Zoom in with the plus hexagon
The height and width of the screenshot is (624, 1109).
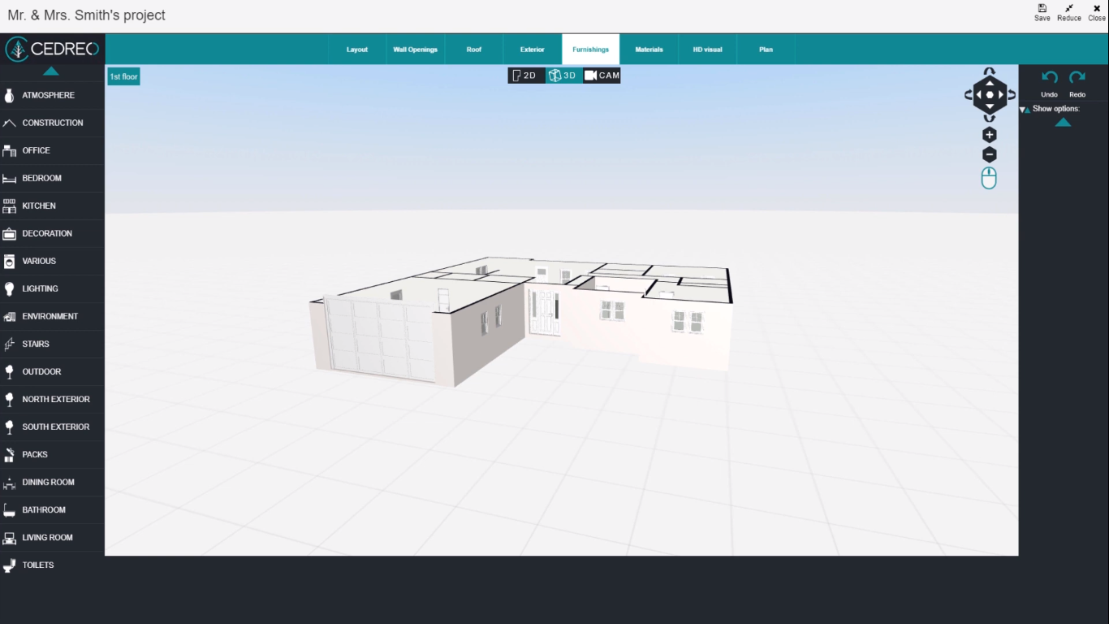pyautogui.click(x=989, y=135)
